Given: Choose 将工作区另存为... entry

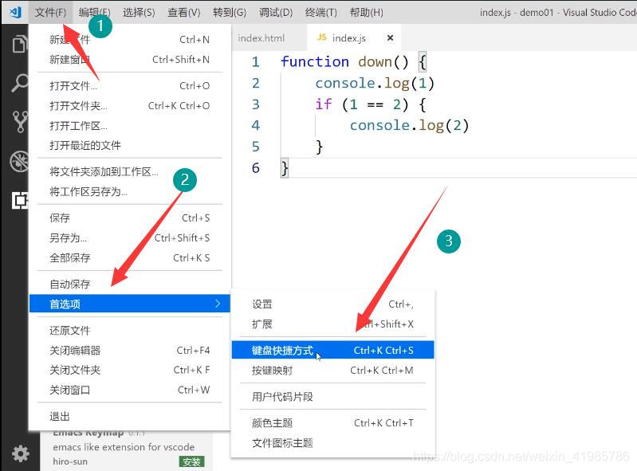Looking at the screenshot, I should [130, 191].
